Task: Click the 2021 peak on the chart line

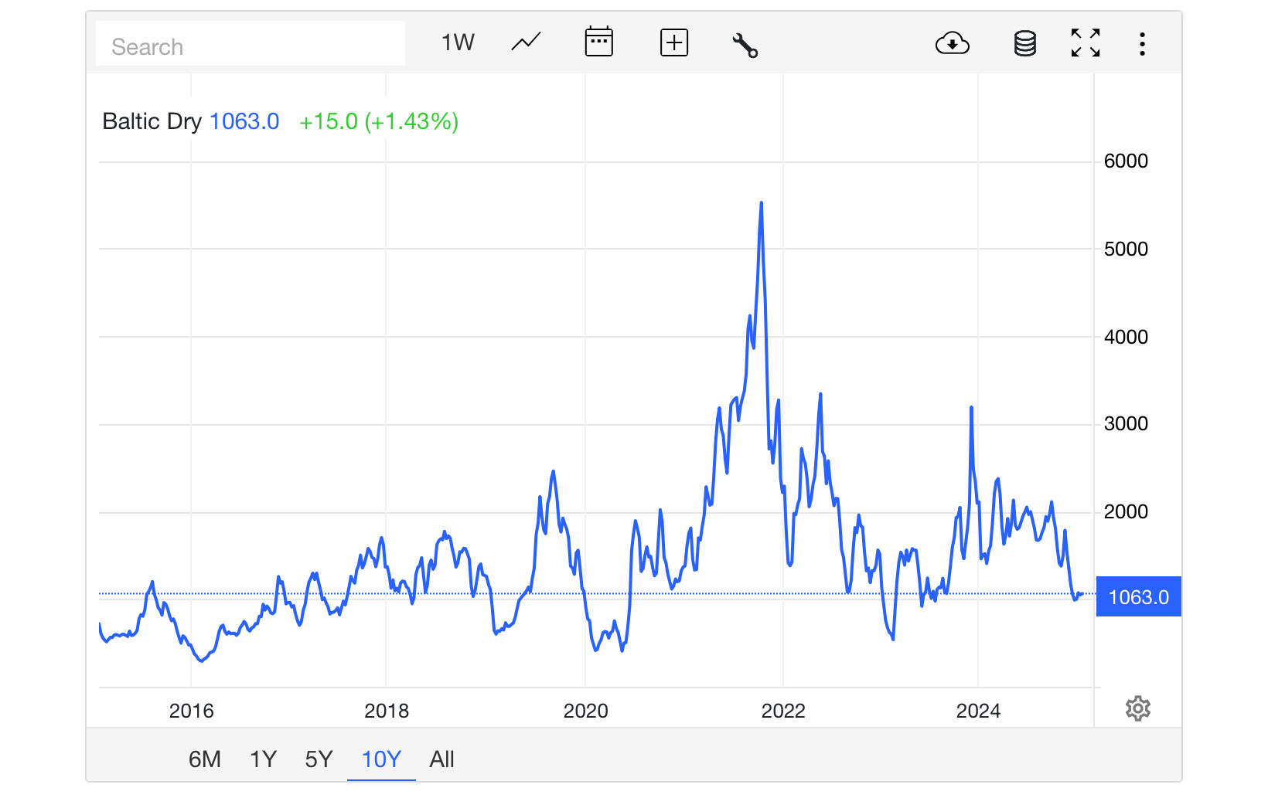Action: (762, 203)
